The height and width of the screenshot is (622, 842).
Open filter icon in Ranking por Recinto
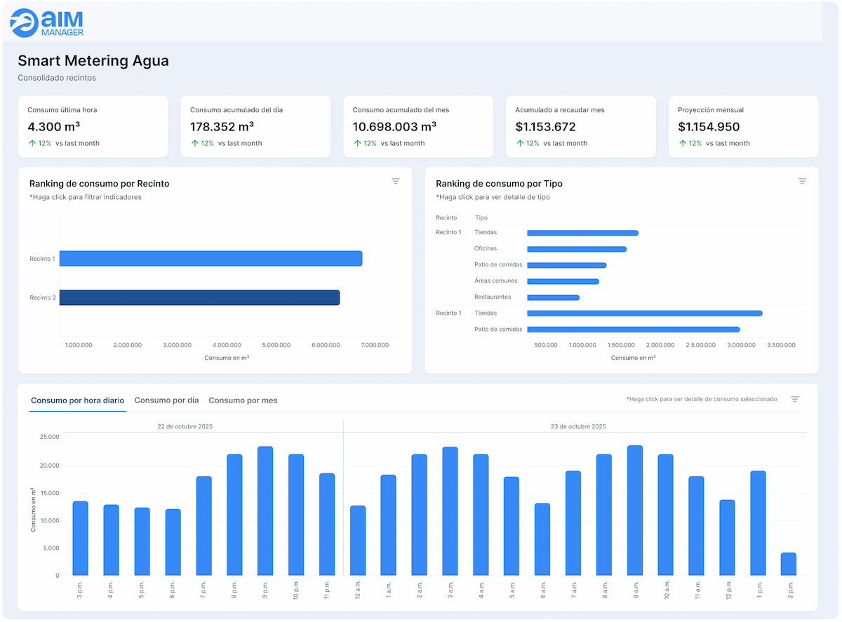396,182
